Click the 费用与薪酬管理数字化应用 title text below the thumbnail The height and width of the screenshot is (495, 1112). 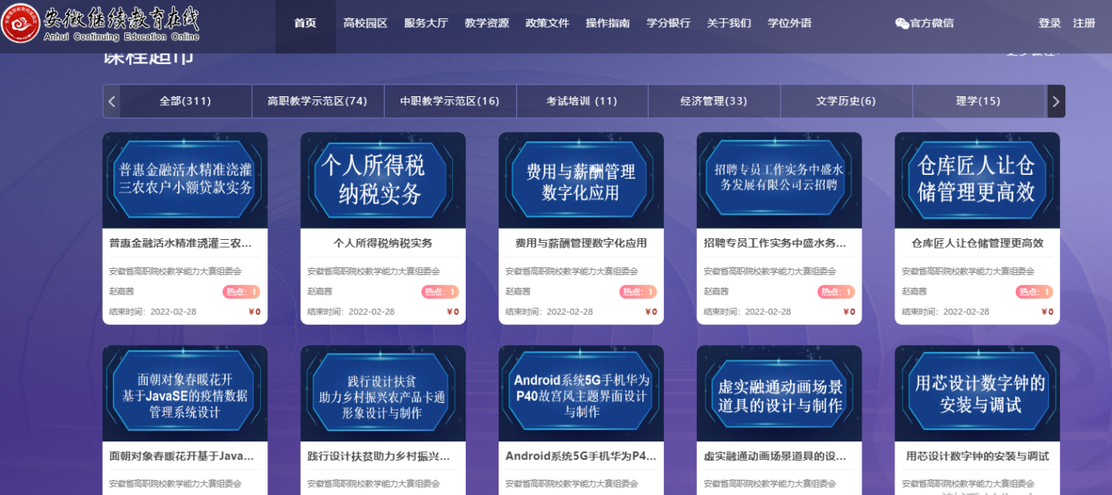pos(581,243)
